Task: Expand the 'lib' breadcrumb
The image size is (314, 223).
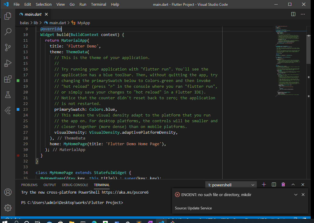Action: (x=36, y=23)
